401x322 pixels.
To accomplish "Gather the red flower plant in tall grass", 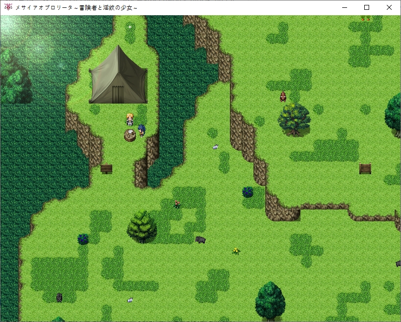I will [176, 204].
